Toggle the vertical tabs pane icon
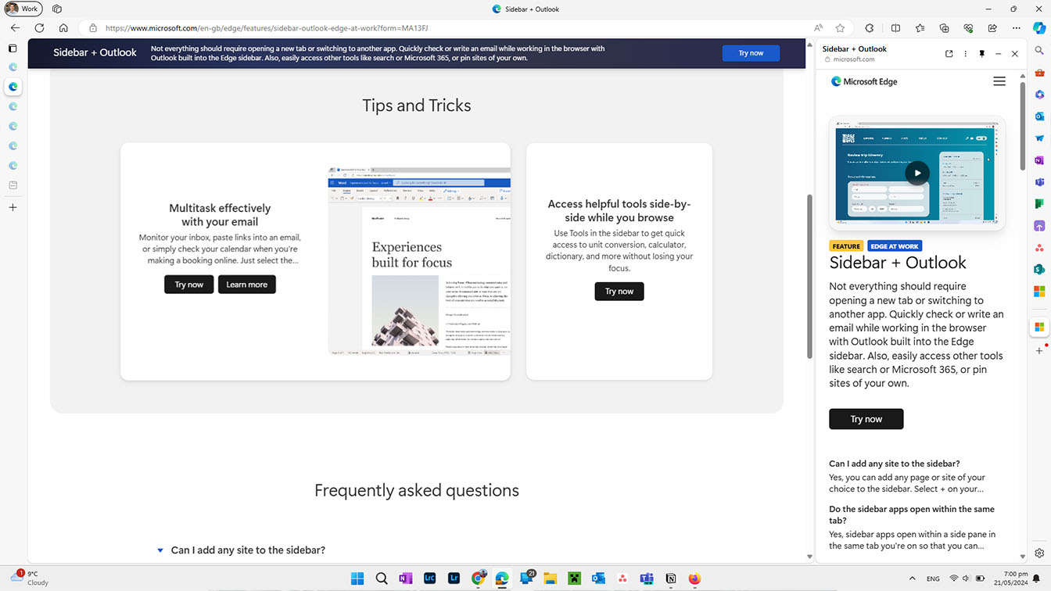The image size is (1051, 591). click(13, 48)
